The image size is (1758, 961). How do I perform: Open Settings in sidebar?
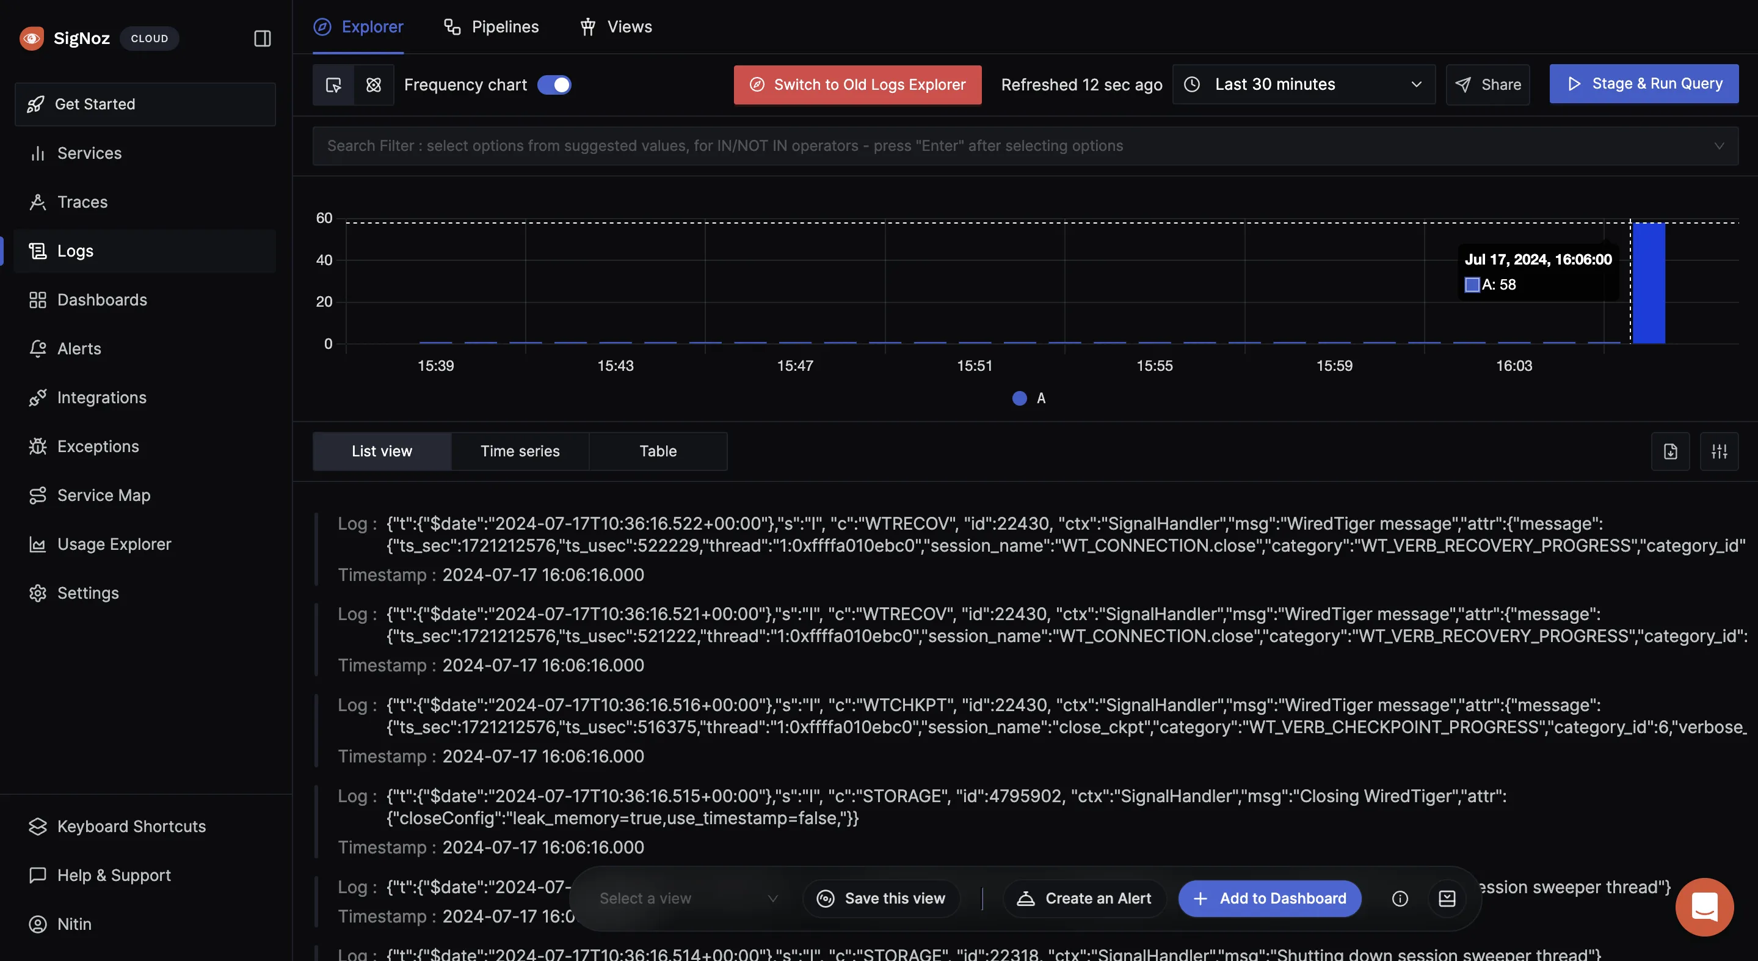[145, 593]
